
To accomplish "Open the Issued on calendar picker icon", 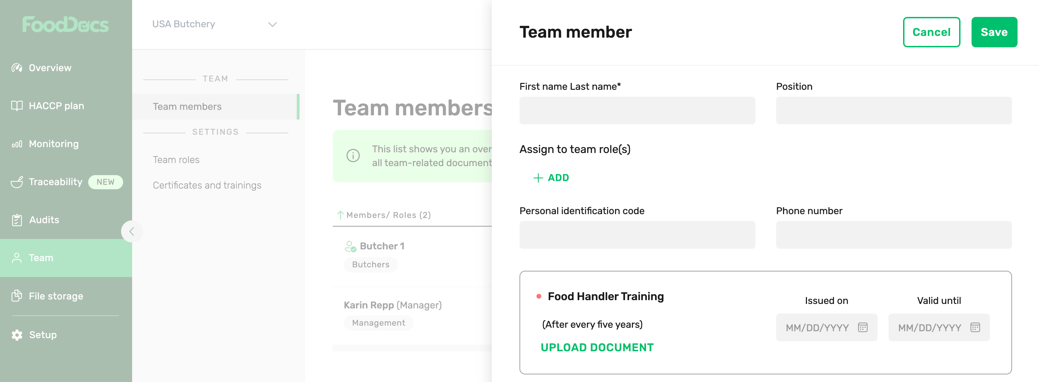I will pyautogui.click(x=862, y=327).
